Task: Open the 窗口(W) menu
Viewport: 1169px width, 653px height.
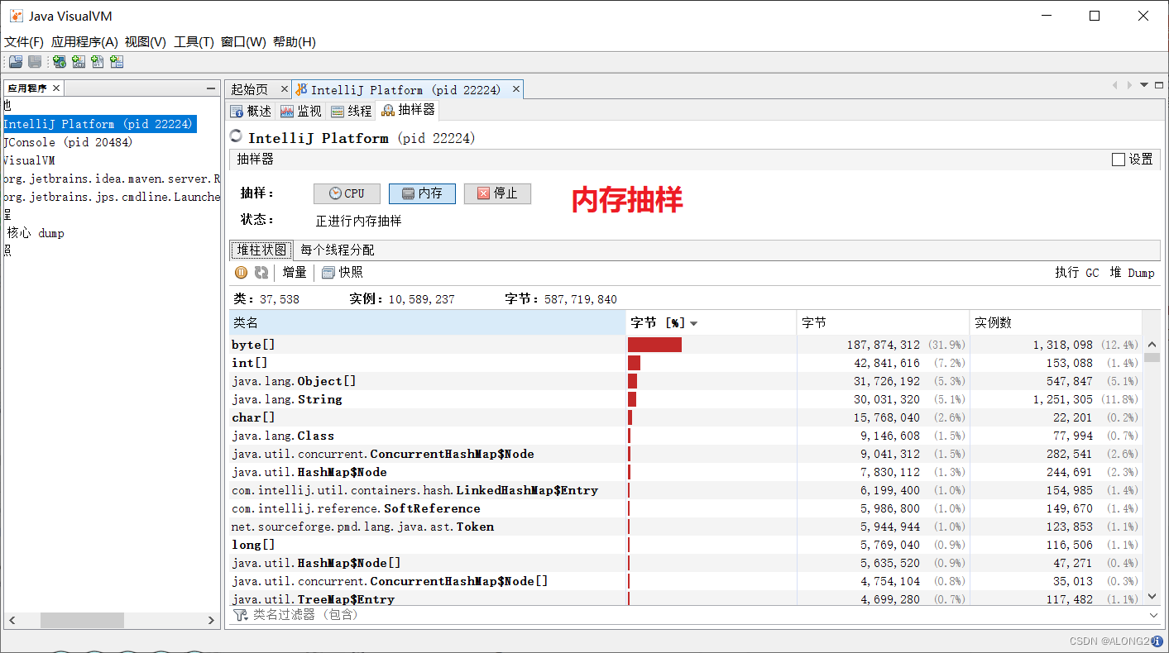Action: click(243, 42)
